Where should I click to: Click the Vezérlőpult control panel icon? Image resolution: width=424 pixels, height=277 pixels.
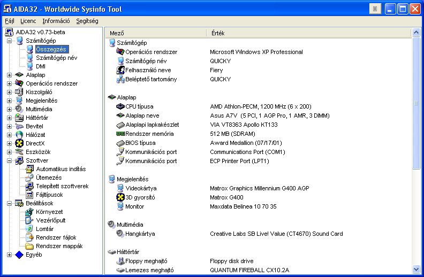point(29,220)
